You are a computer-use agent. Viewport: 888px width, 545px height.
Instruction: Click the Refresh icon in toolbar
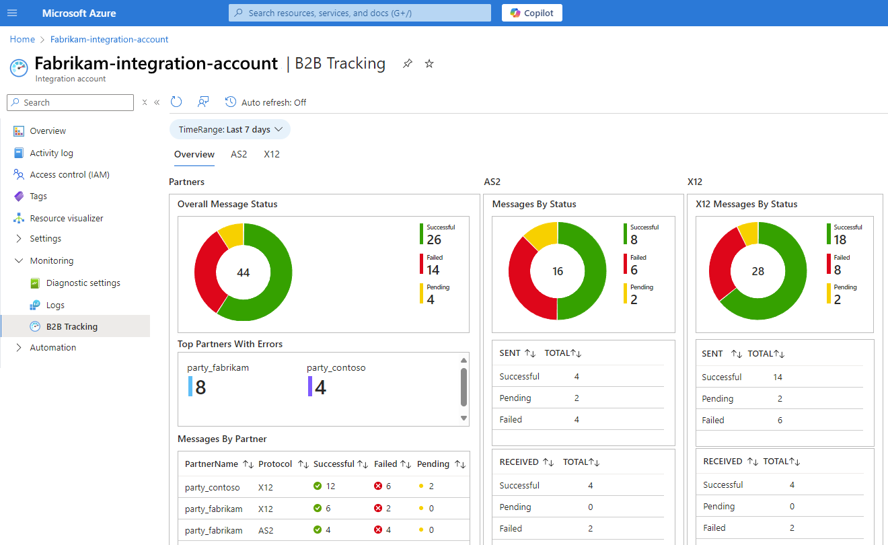(x=176, y=102)
